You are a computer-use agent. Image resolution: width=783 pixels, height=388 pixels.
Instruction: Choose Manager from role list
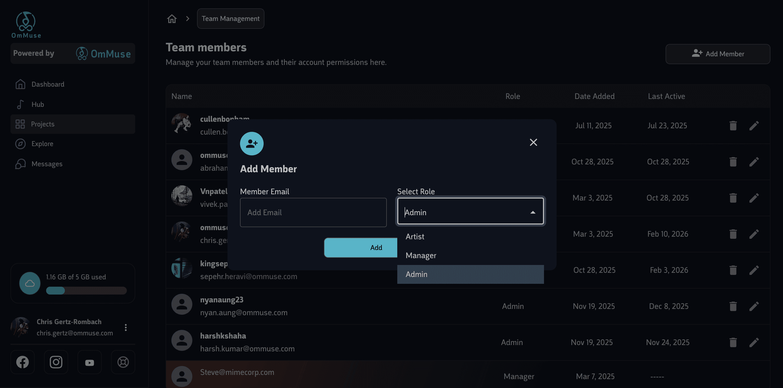point(421,255)
